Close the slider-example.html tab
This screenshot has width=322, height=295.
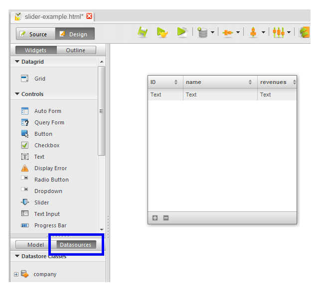click(x=89, y=16)
